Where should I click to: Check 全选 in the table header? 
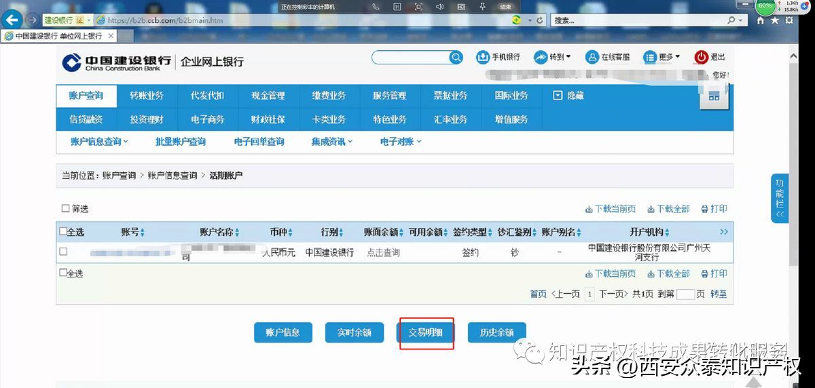pyautogui.click(x=63, y=231)
